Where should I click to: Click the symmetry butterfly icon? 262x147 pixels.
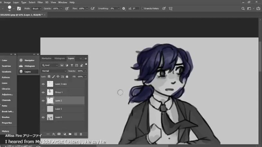click(171, 9)
